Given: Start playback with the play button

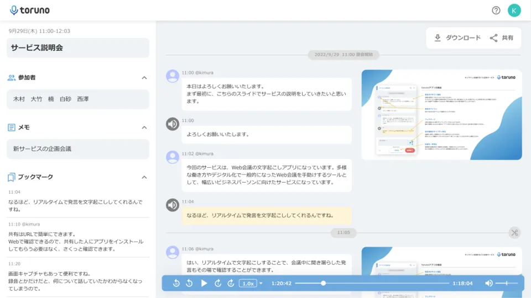Looking at the screenshot, I should [x=204, y=284].
